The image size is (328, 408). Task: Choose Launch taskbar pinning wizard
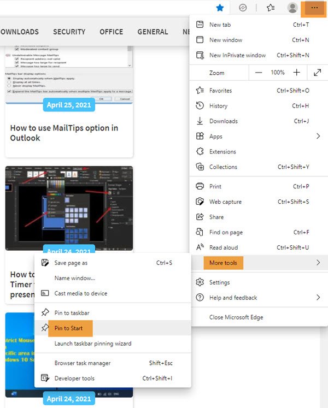pos(113,344)
